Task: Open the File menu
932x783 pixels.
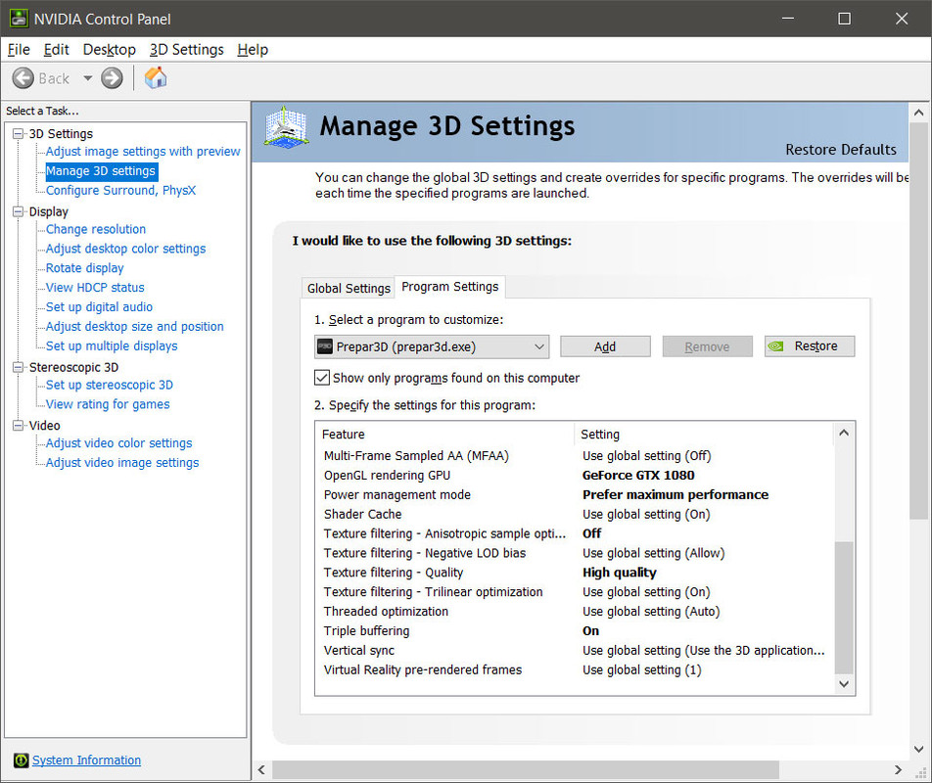Action: pyautogui.click(x=19, y=49)
